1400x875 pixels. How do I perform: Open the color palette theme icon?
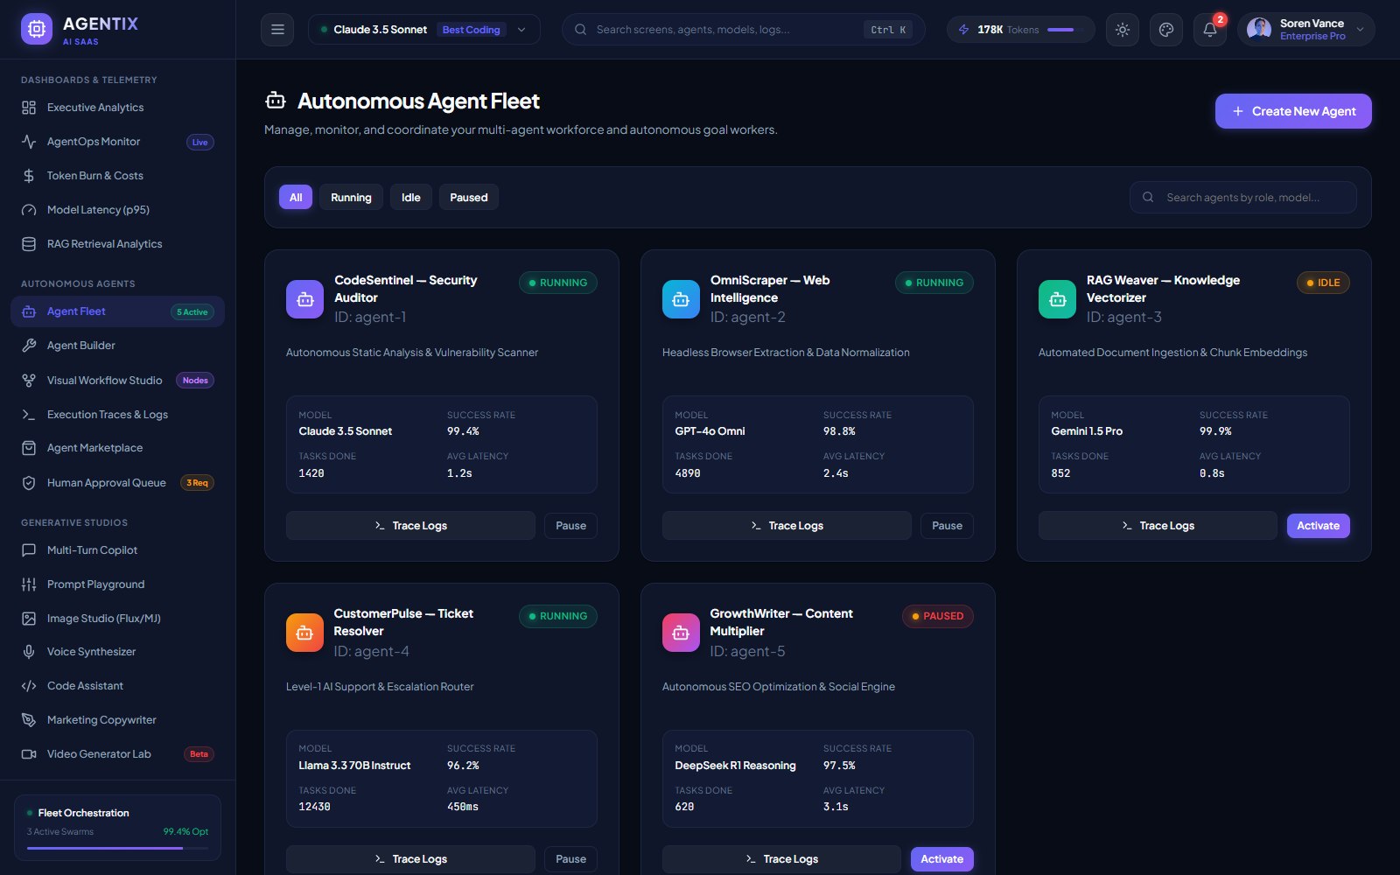(x=1166, y=30)
